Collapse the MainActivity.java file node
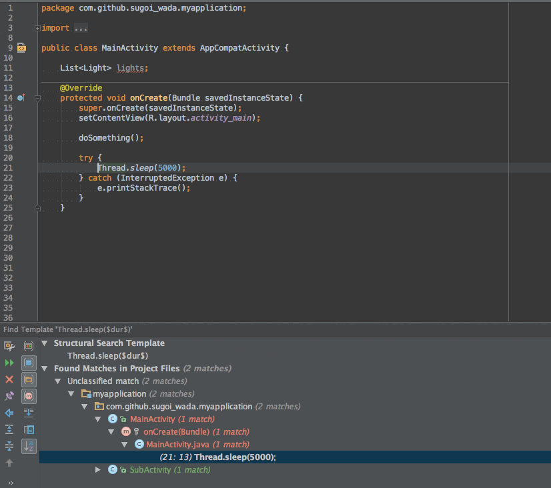The image size is (551, 488). tap(125, 444)
